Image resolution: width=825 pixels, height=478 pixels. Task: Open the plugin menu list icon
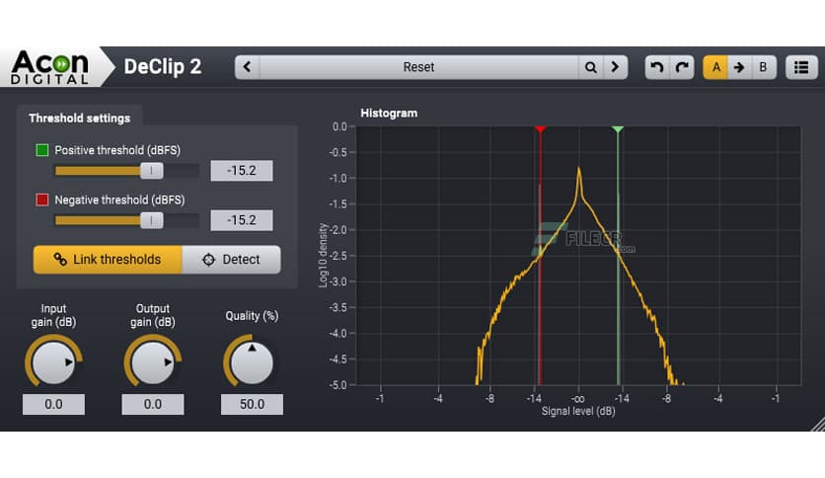click(802, 67)
